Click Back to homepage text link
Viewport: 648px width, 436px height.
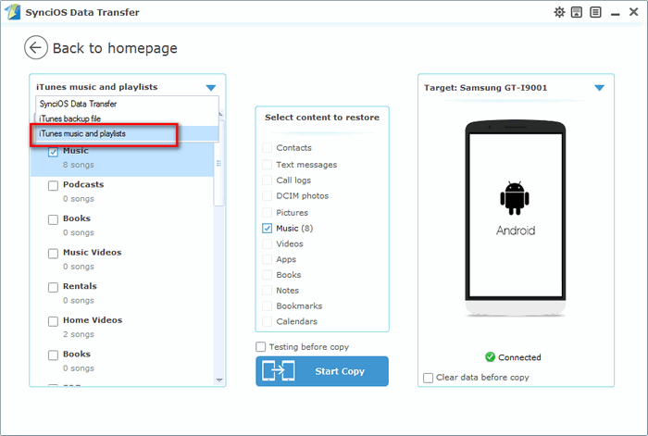(x=115, y=48)
